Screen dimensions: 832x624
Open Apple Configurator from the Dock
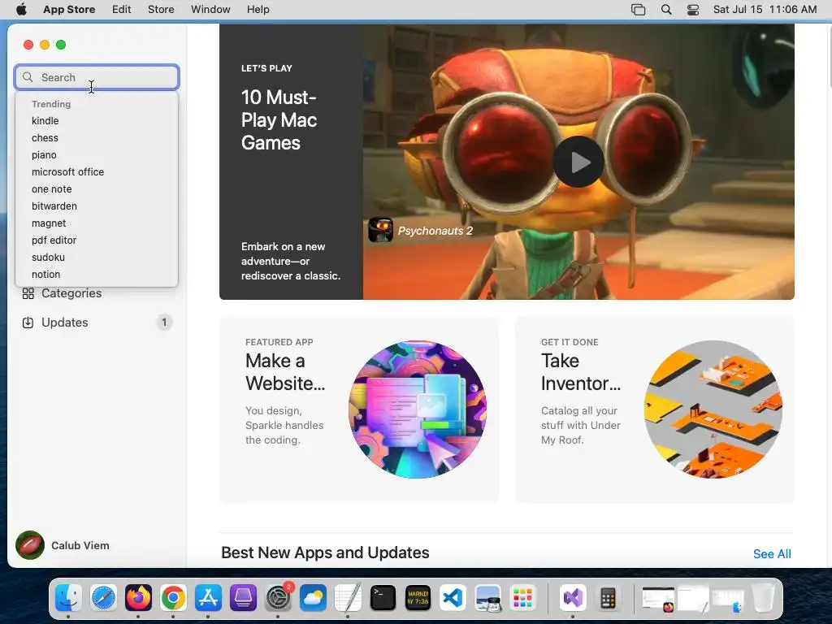tap(243, 598)
